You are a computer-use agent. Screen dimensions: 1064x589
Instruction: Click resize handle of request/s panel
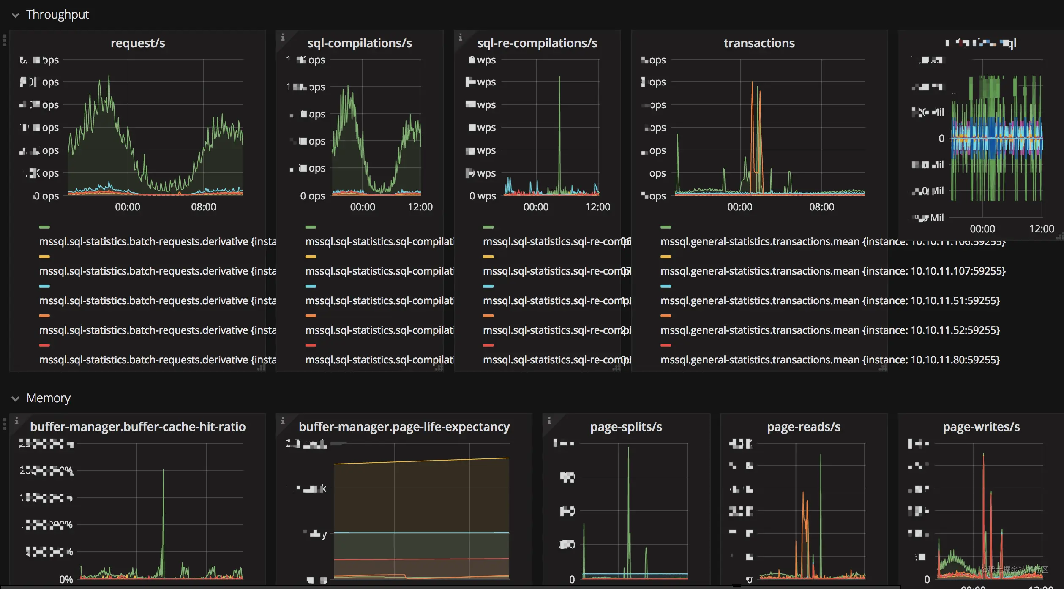[x=262, y=368]
